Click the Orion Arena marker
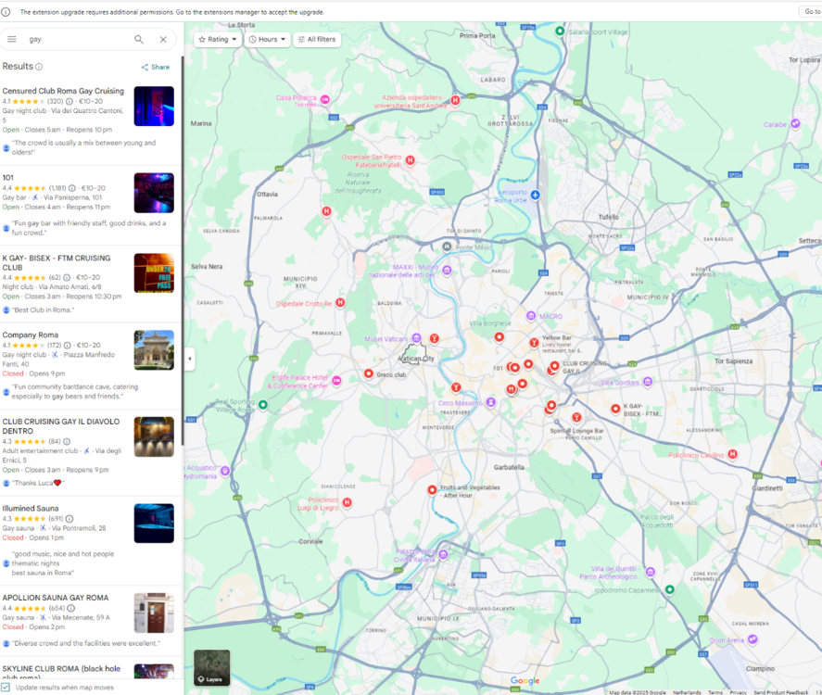Viewport: 822px width, 695px height. (752, 638)
